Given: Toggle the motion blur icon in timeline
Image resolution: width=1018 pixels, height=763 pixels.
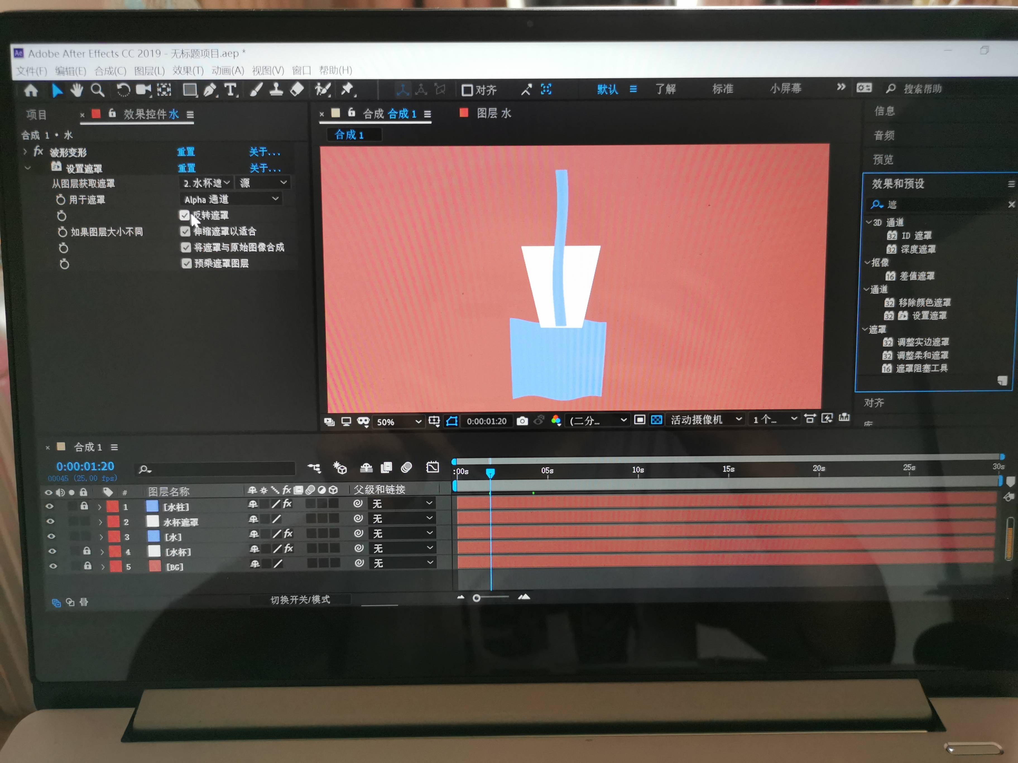Looking at the screenshot, I should pyautogui.click(x=406, y=468).
